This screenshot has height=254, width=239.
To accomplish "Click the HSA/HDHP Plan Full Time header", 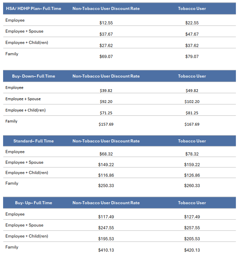I will [x=33, y=9].
